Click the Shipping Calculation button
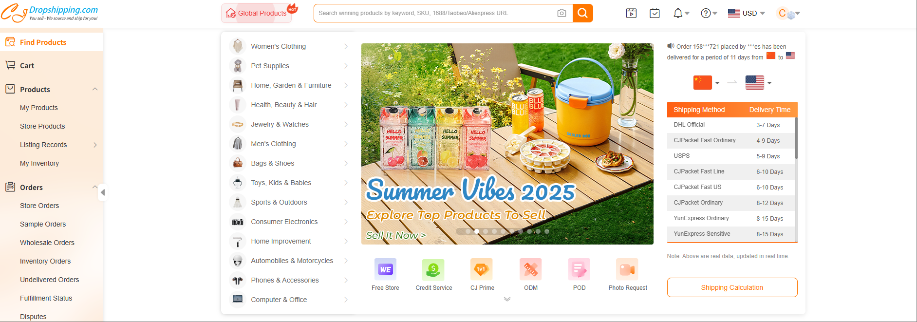This screenshot has width=917, height=322. (732, 287)
